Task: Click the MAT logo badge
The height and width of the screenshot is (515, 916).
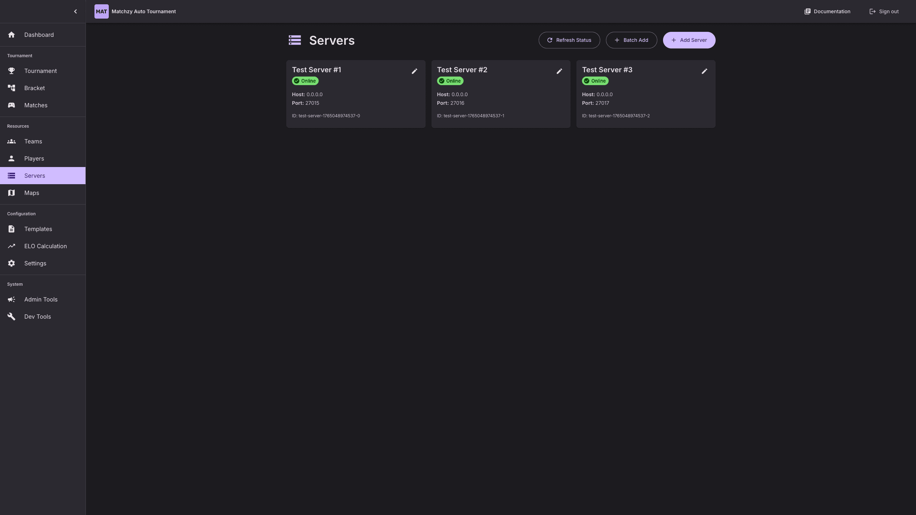Action: pos(101,11)
